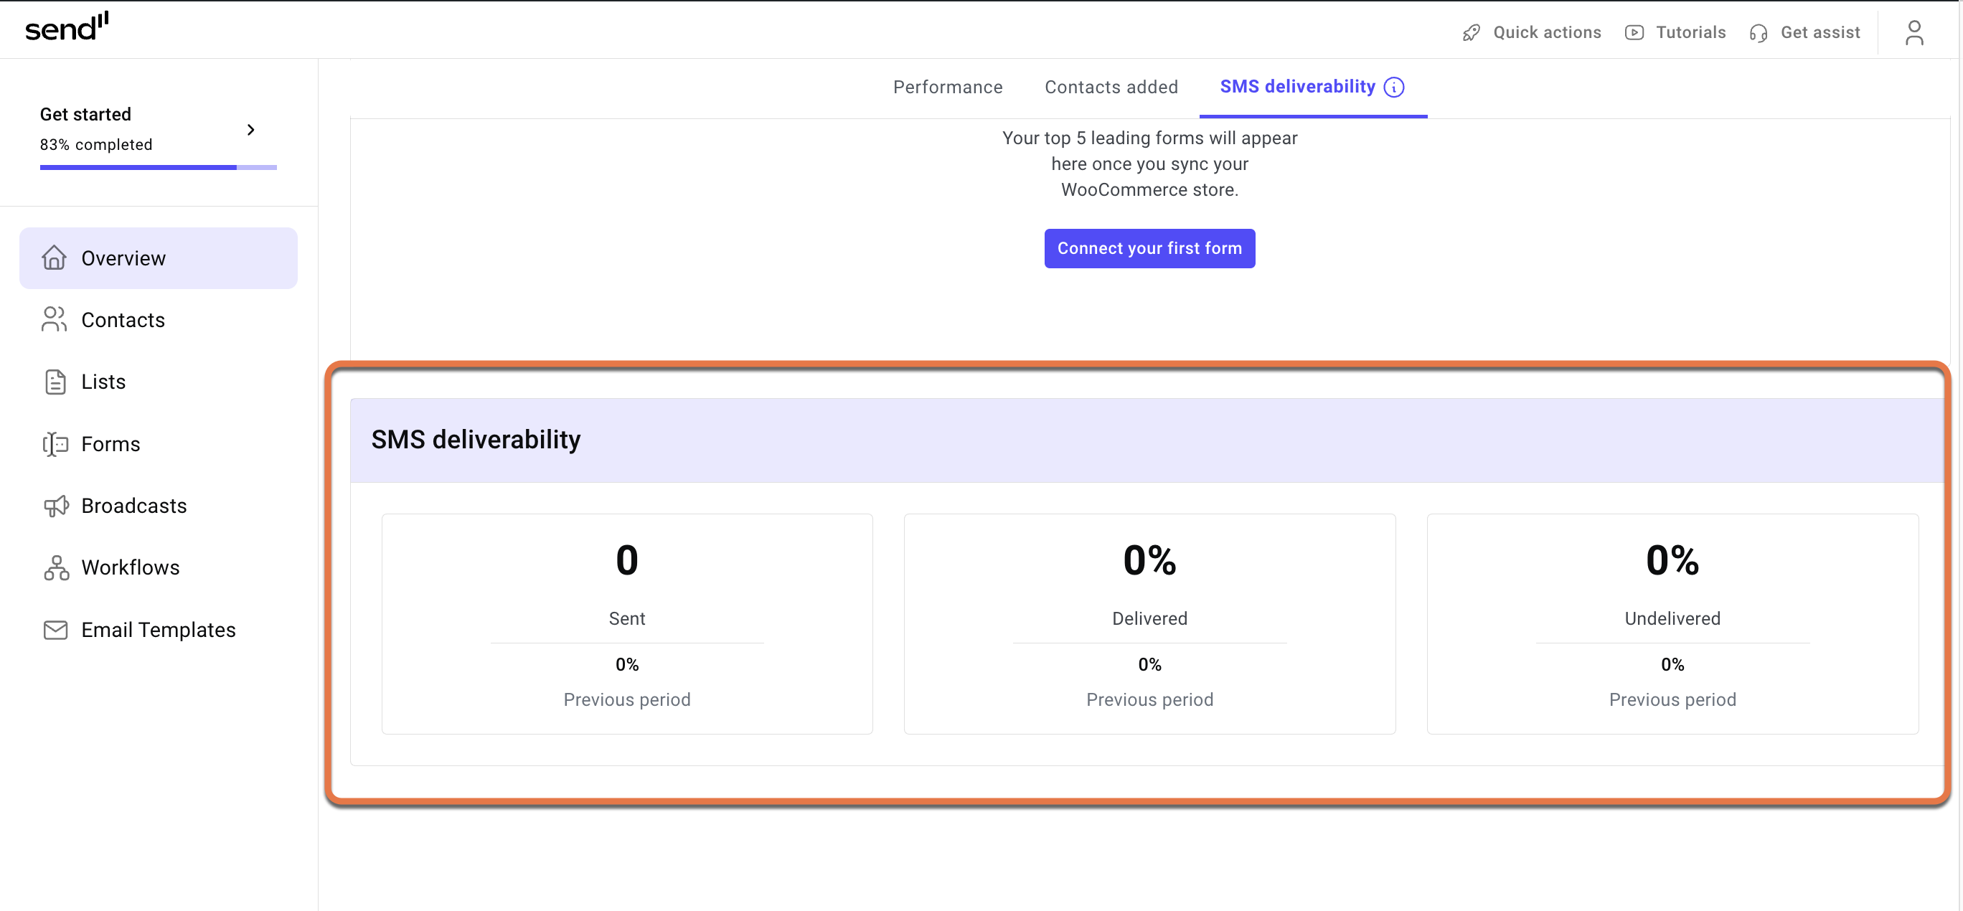Click the SMS deliverability section heading

[x=476, y=440]
